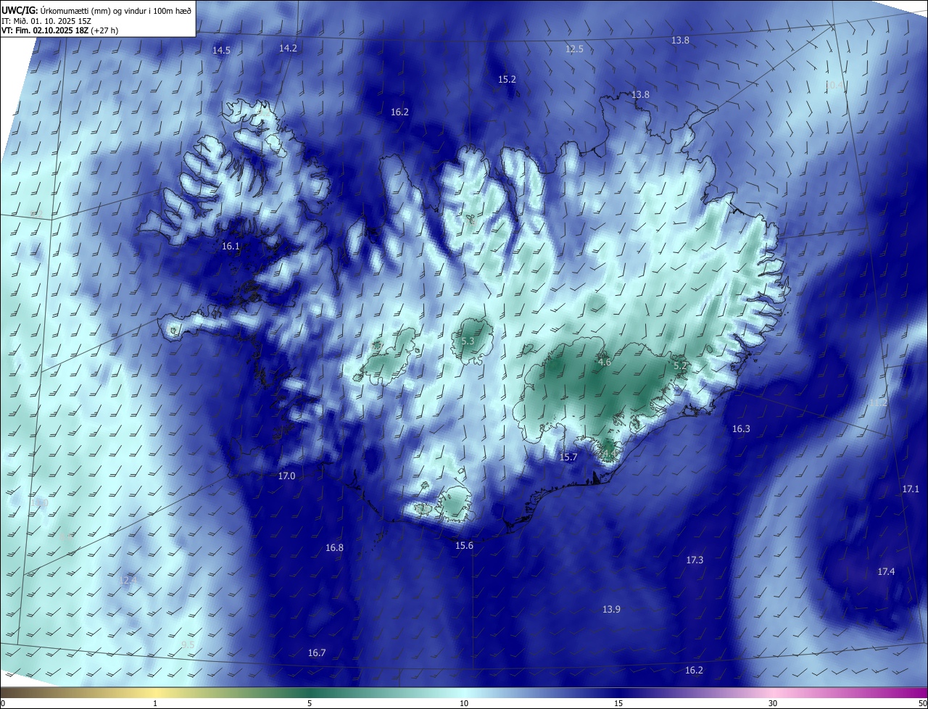
Task: Click the 16.8 value label
Action: 334,548
